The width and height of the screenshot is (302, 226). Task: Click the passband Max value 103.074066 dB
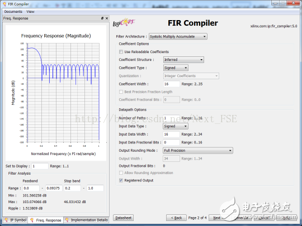coord(35,202)
